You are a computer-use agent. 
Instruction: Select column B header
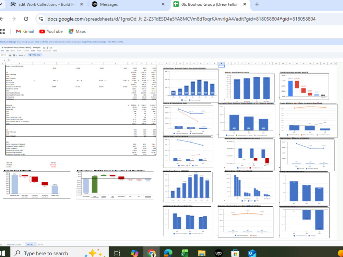[x=19, y=64]
